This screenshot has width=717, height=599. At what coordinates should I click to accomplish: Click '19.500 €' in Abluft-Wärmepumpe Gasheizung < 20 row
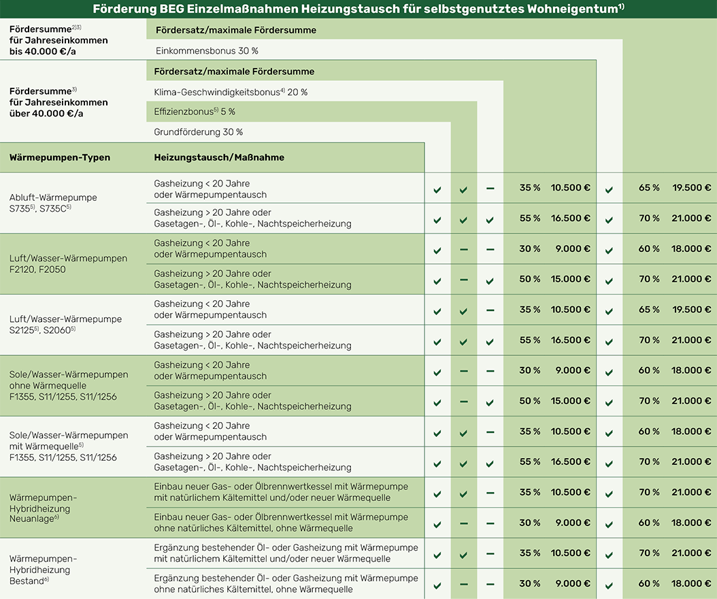(x=691, y=188)
